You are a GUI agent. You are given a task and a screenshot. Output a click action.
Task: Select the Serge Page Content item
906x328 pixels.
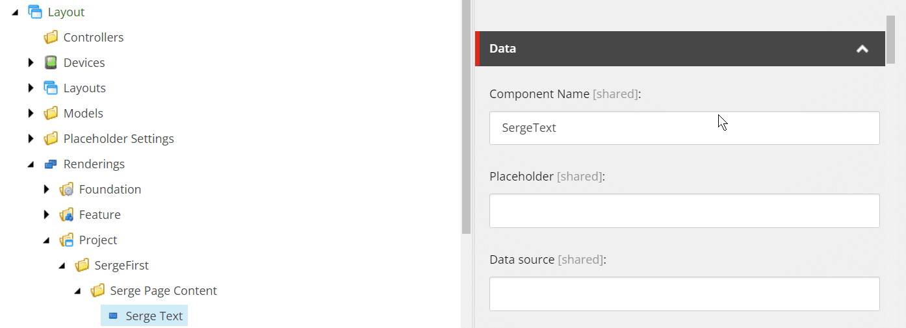click(164, 290)
